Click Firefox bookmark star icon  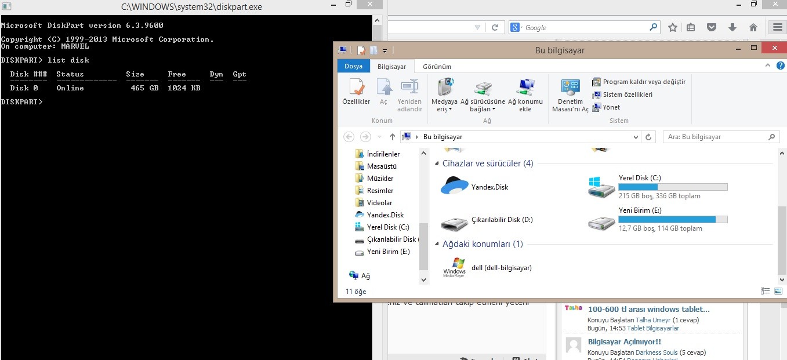point(672,27)
